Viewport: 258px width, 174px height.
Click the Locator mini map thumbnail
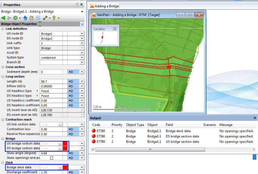pos(105,38)
